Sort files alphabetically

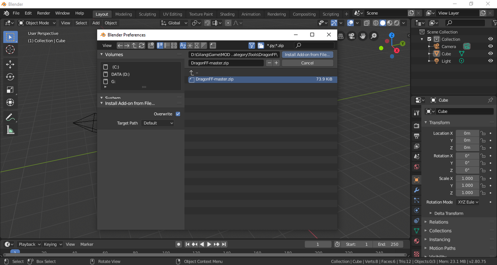click(x=183, y=45)
